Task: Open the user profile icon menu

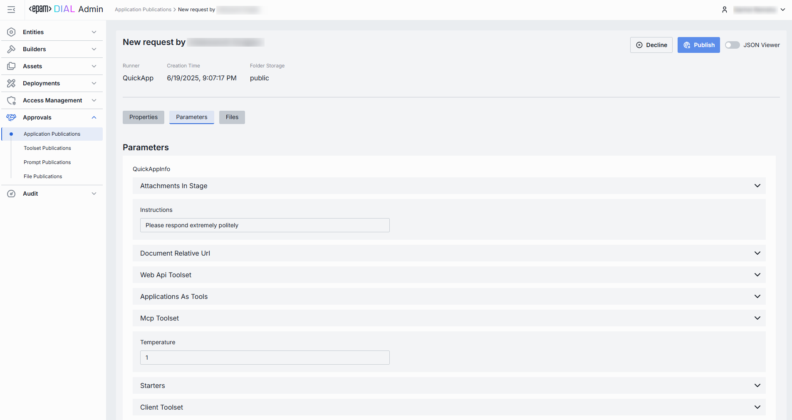Action: (724, 10)
